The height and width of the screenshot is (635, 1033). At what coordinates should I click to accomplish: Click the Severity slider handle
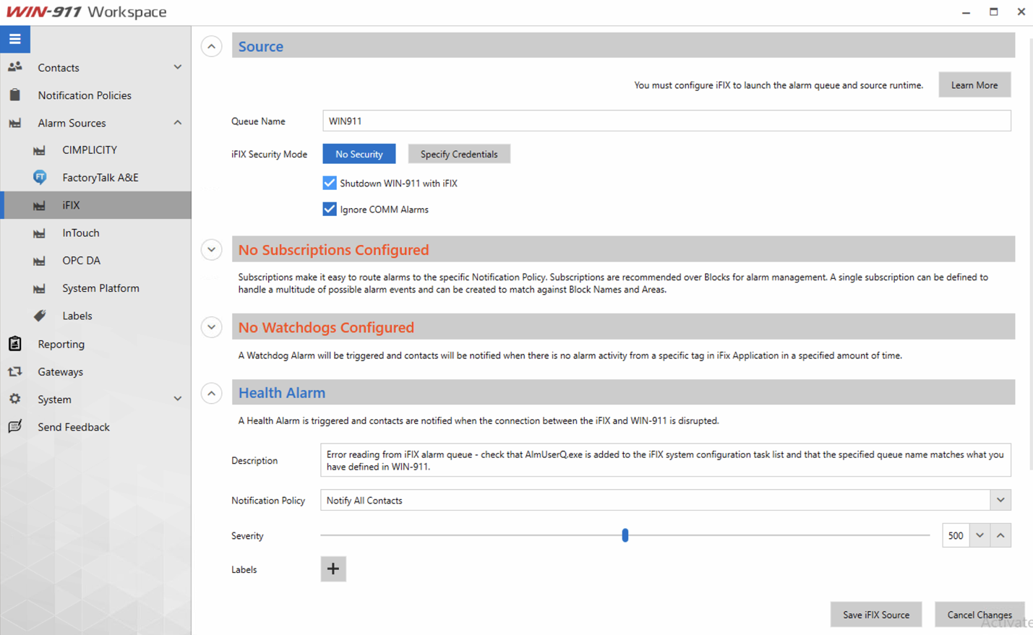coord(625,535)
